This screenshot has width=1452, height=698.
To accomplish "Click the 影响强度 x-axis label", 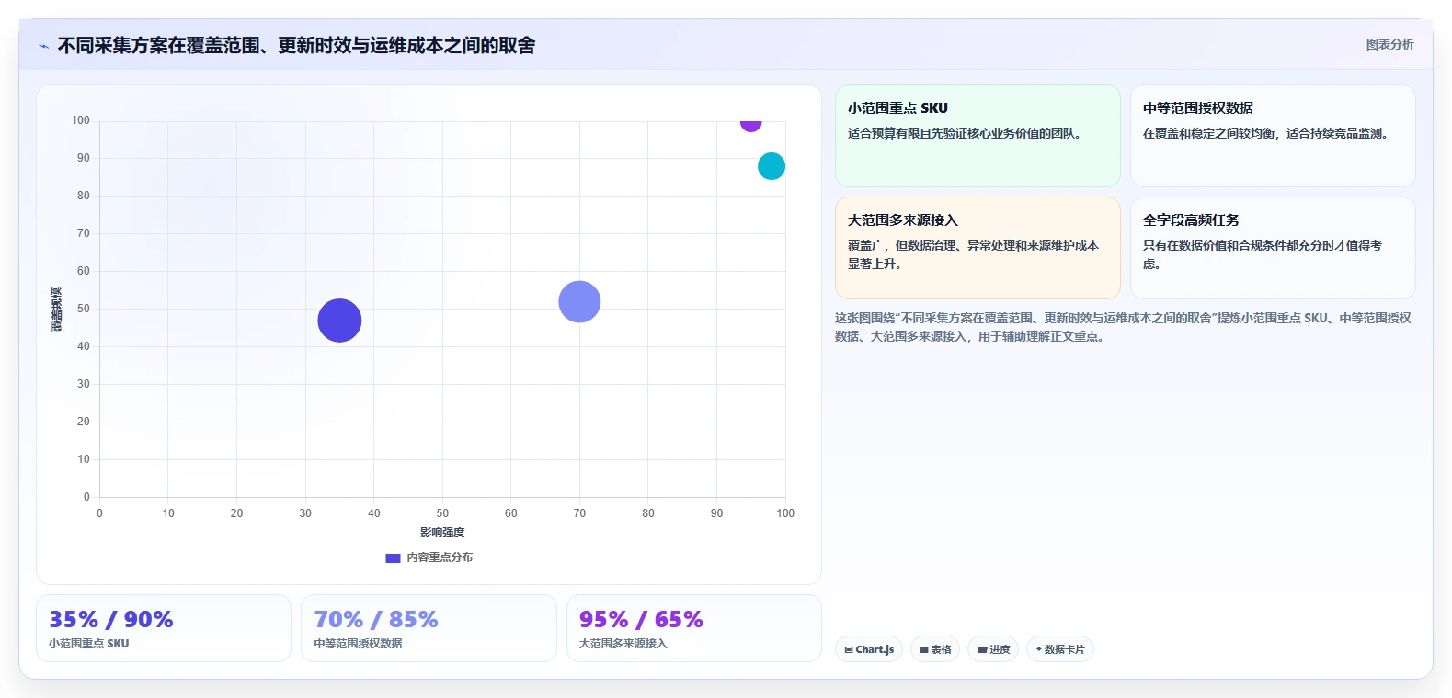I will pyautogui.click(x=442, y=533).
